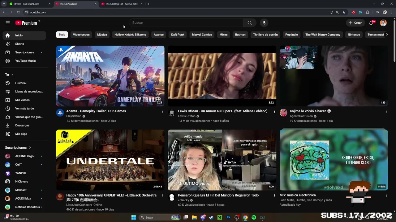This screenshot has height=222, width=396.
Task: Expand the Tú section
Action: [9, 75]
